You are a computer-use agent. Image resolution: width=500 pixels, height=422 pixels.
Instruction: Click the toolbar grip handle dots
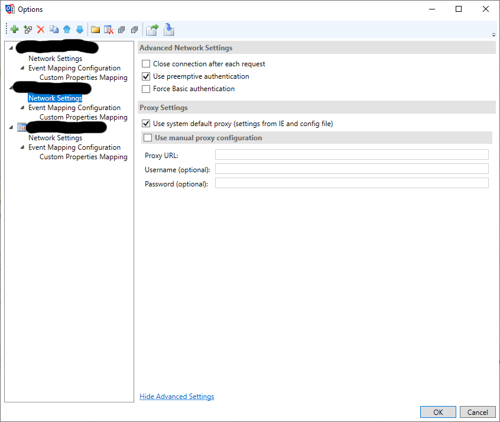click(7, 30)
